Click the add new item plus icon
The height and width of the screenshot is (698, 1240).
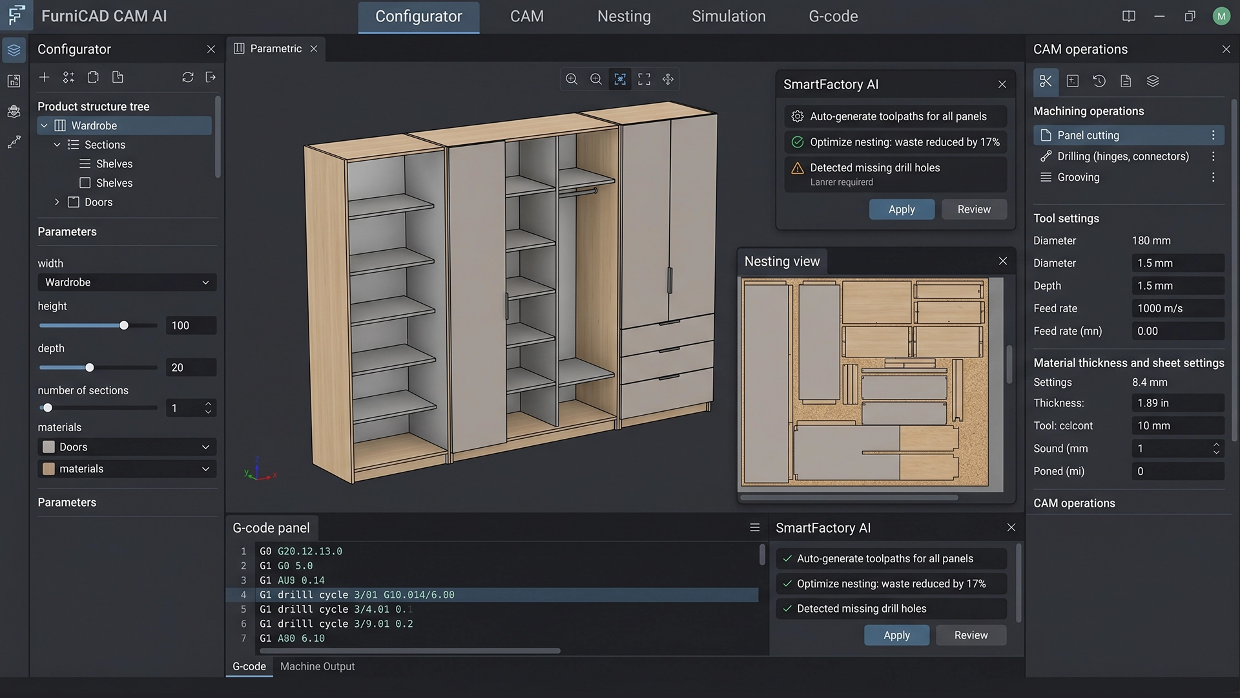tap(44, 77)
